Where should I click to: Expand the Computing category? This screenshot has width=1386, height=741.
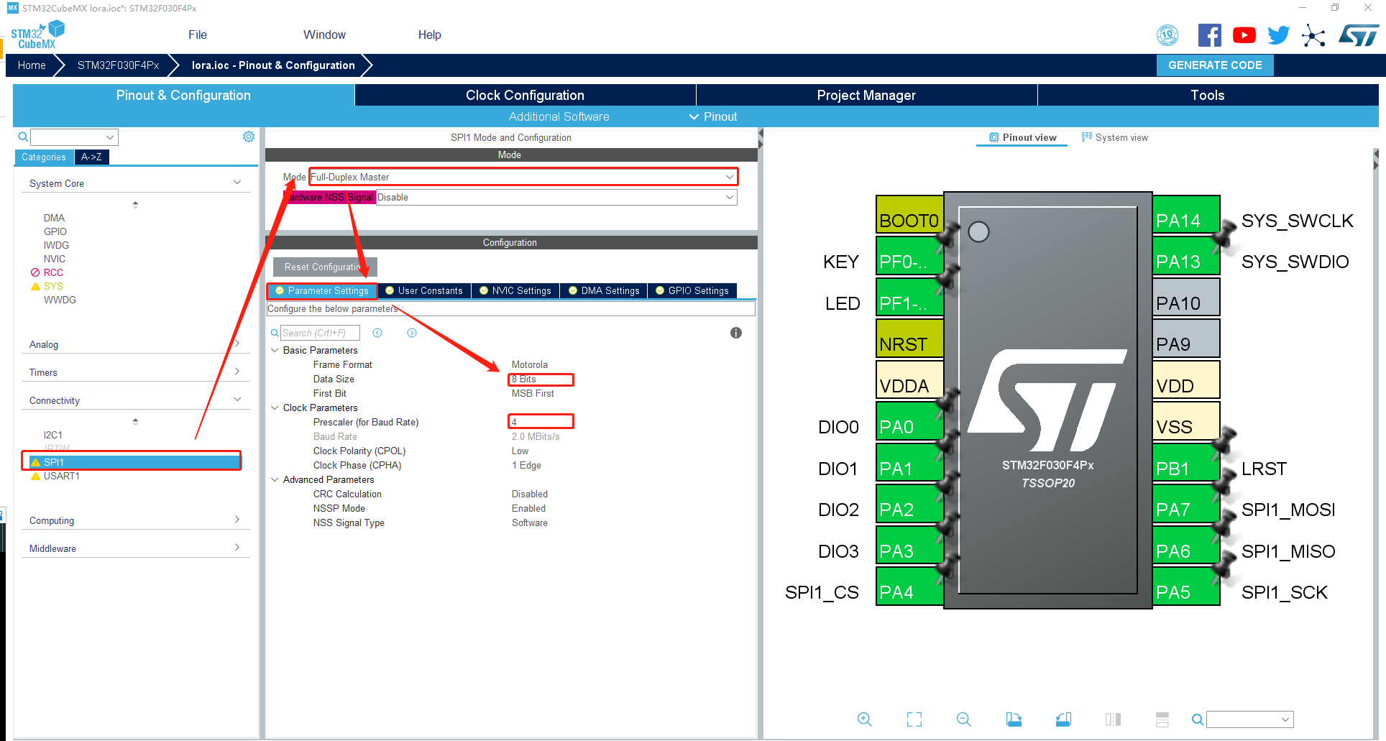(x=237, y=520)
